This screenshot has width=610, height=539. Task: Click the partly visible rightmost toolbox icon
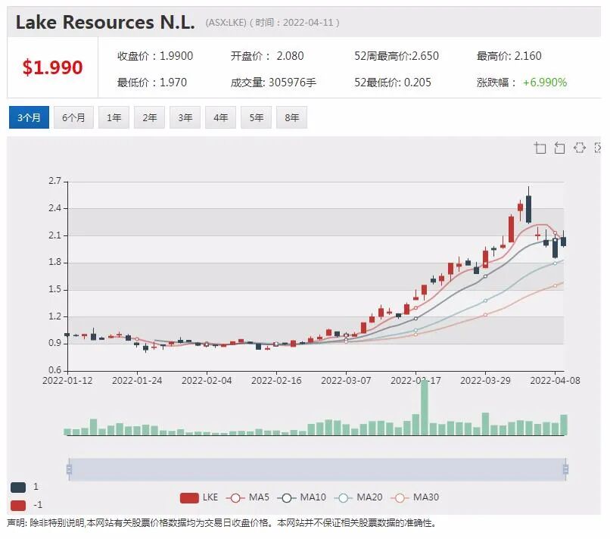tap(598, 148)
